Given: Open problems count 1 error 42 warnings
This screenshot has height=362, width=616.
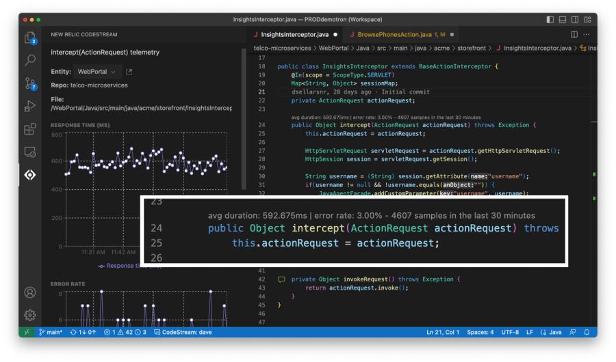Looking at the screenshot, I should click(125, 332).
